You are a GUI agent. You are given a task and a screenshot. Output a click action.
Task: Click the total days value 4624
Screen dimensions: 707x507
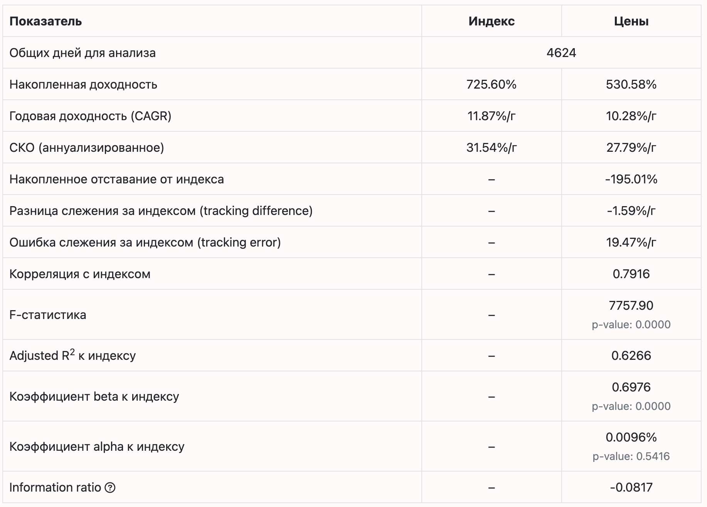[561, 53]
